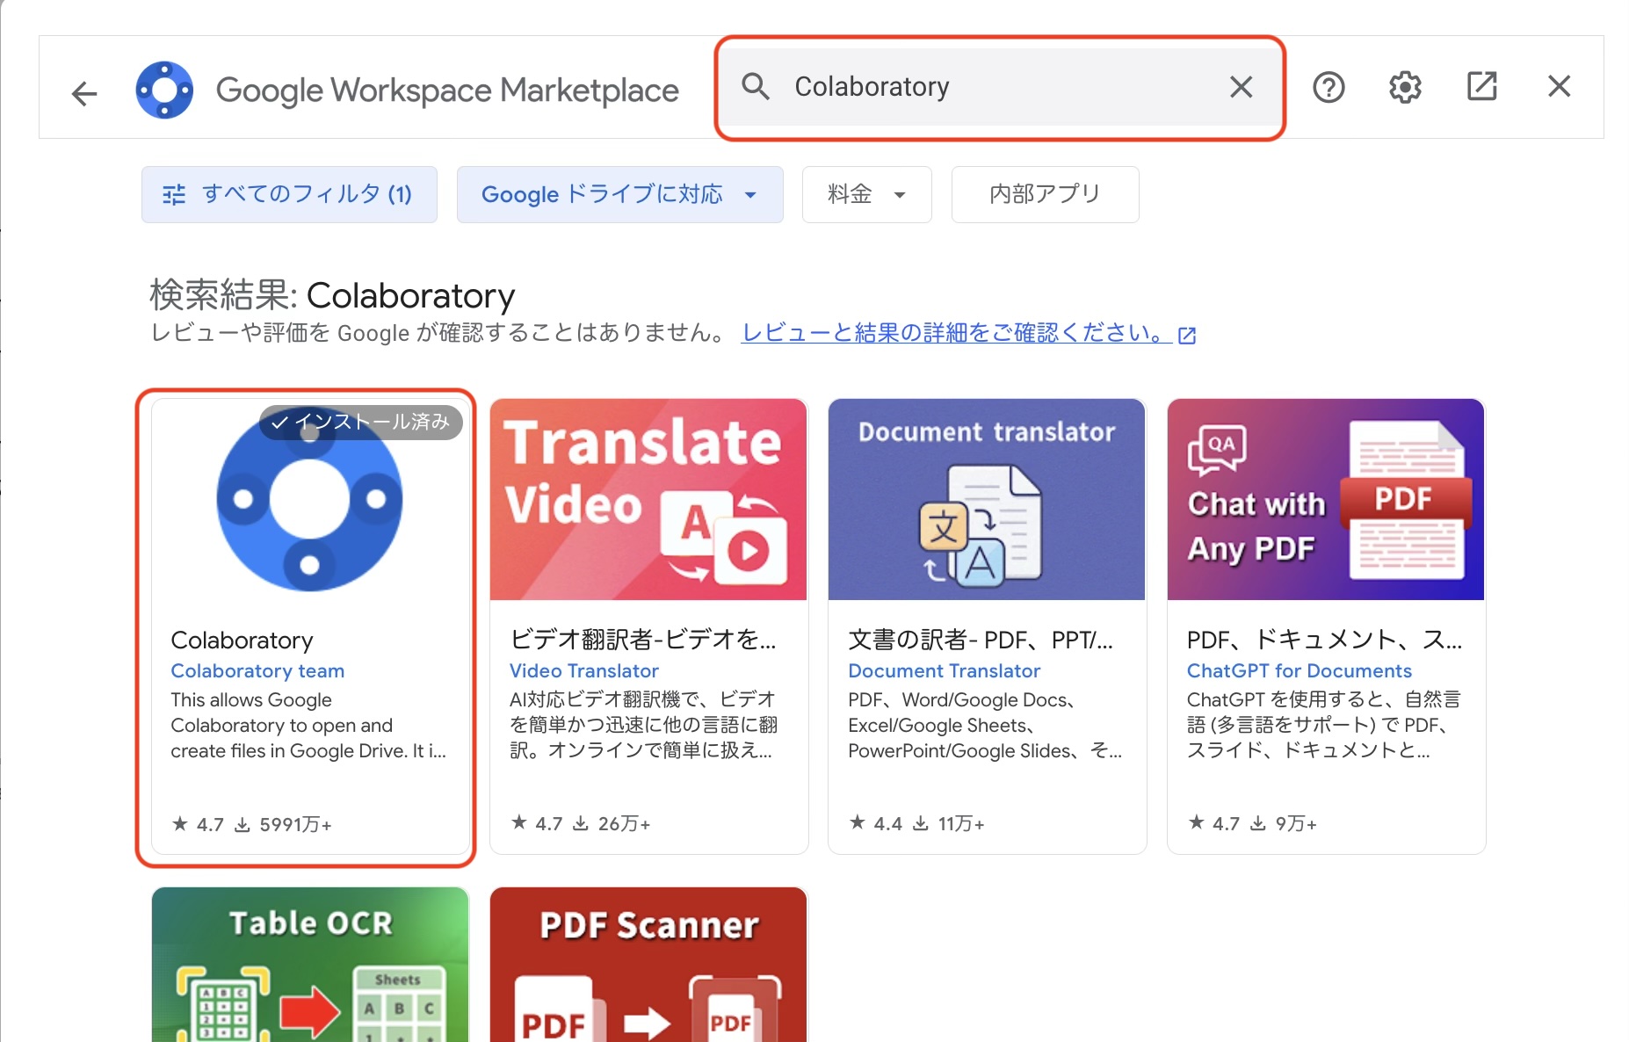Viewport: 1629px width, 1042px height.
Task: Open settings via the gear icon
Action: 1405,87
